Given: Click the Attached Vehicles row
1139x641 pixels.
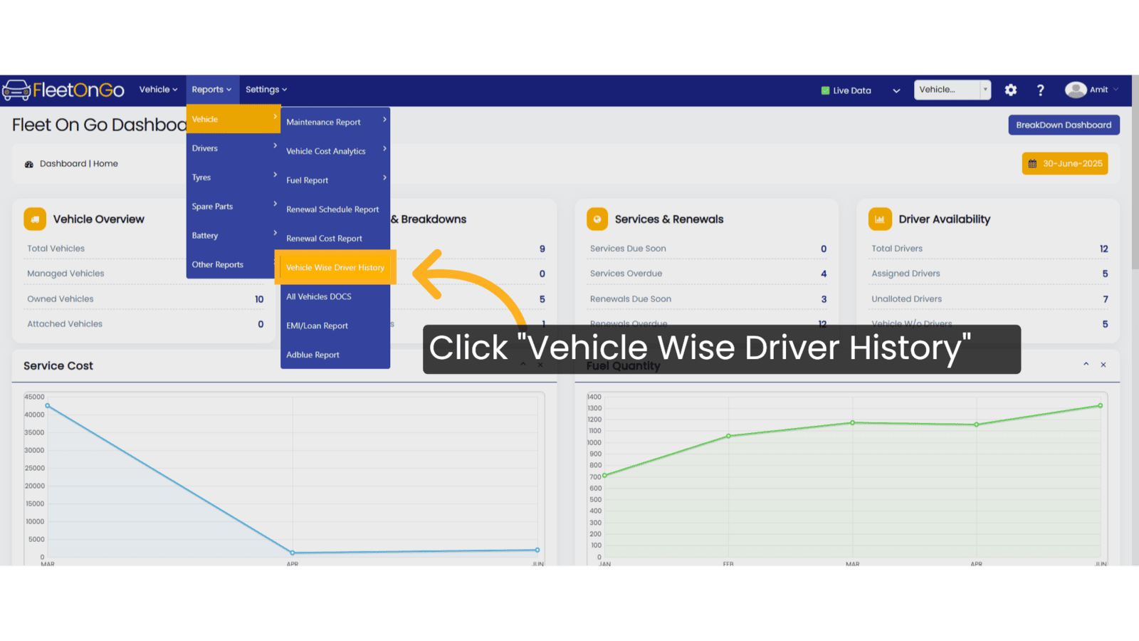Looking at the screenshot, I should pyautogui.click(x=145, y=324).
